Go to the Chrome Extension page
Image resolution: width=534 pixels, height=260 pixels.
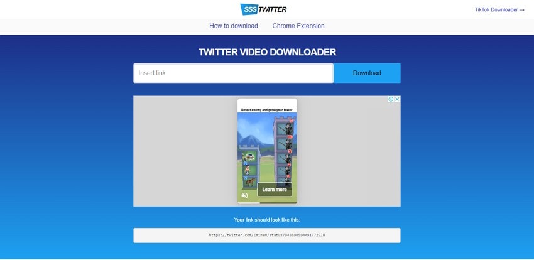pyautogui.click(x=298, y=26)
